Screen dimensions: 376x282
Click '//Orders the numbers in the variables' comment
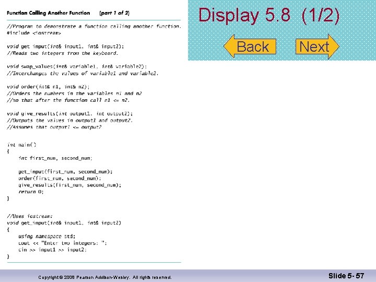(x=74, y=93)
